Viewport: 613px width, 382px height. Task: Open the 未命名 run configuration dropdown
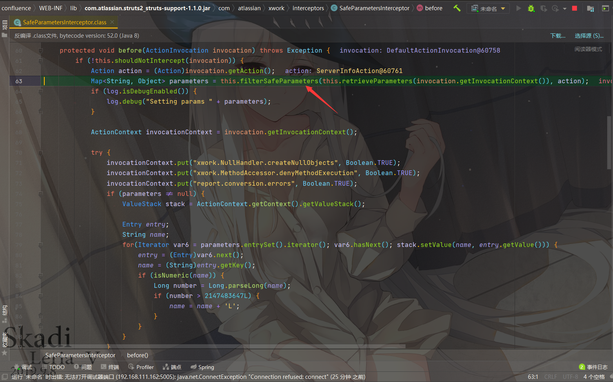point(488,8)
